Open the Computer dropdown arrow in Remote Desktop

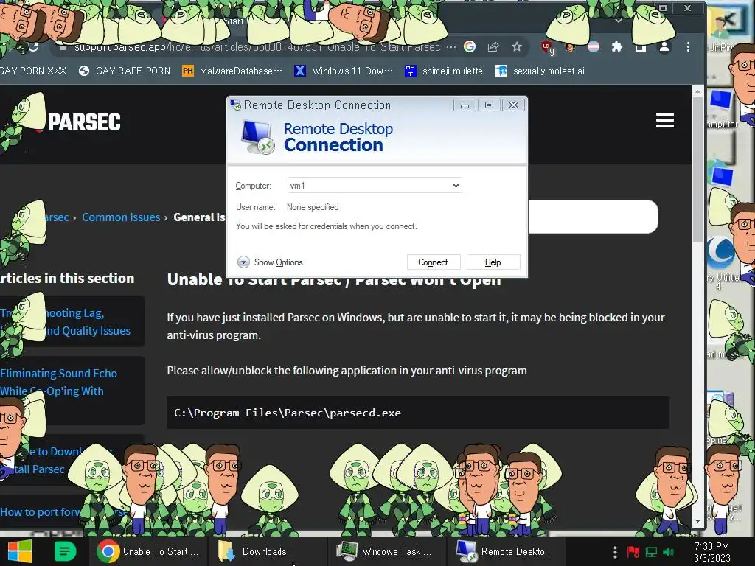[456, 185]
